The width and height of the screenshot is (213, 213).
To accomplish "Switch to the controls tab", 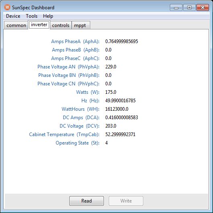I will click(x=60, y=25).
